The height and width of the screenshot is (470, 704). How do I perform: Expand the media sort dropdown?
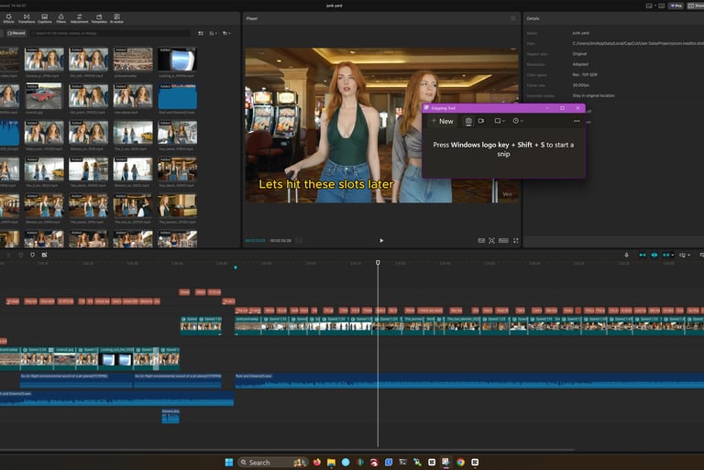click(213, 33)
